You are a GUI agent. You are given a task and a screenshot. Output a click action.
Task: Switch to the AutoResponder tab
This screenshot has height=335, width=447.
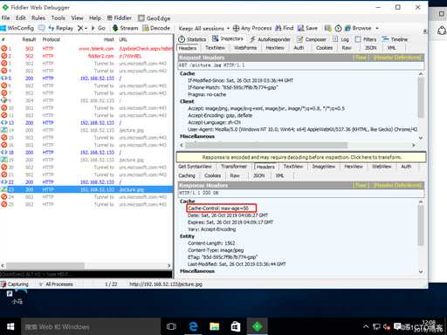271,39
